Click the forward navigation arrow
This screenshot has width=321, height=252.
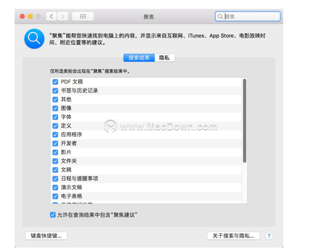(x=62, y=16)
